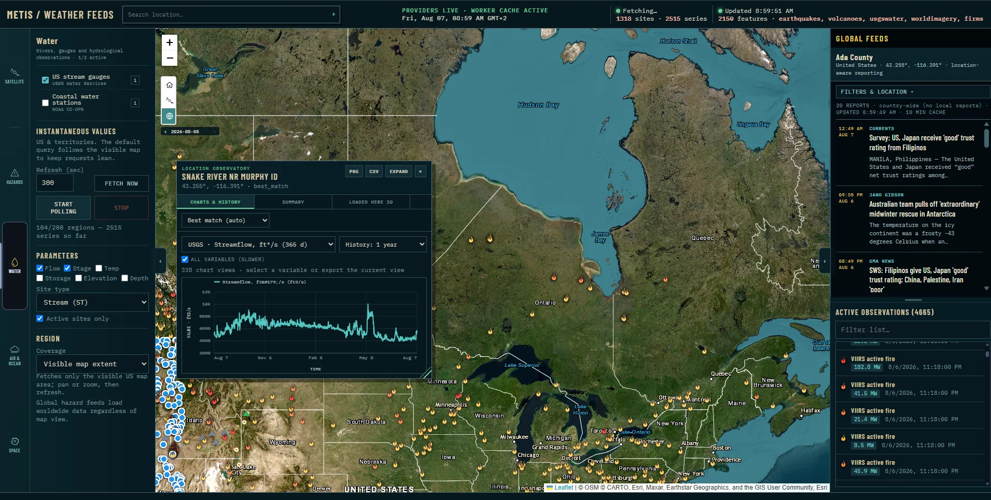The width and height of the screenshot is (991, 500).
Task: Toggle Active sites only checkbox
Action: pyautogui.click(x=39, y=319)
